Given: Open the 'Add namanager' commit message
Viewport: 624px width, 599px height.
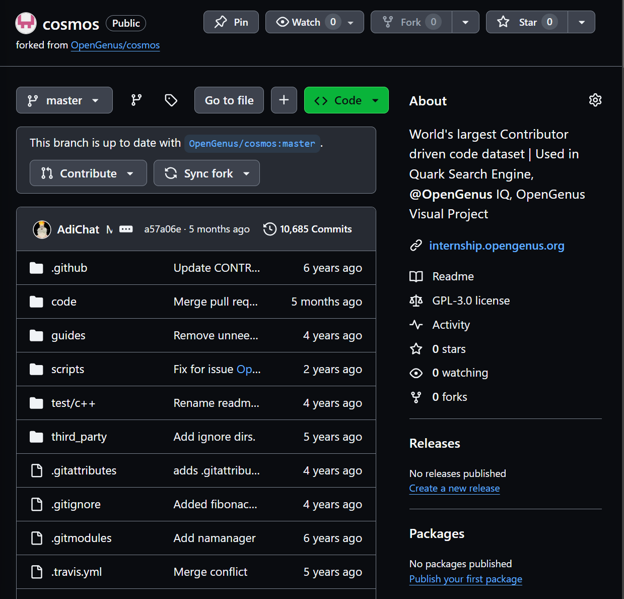Looking at the screenshot, I should coord(215,538).
